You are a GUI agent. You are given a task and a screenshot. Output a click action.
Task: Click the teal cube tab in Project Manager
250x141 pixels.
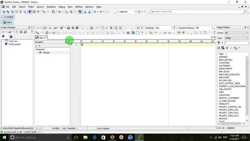11,36
